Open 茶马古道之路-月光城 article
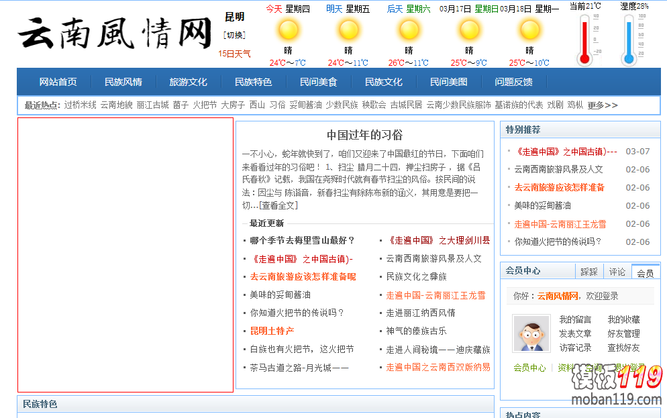This screenshot has height=418, width=667. coord(299,368)
